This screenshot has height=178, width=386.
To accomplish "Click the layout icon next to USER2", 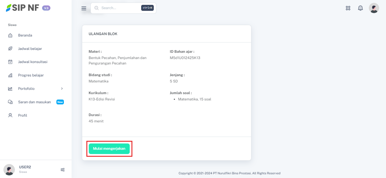I will (x=63, y=170).
